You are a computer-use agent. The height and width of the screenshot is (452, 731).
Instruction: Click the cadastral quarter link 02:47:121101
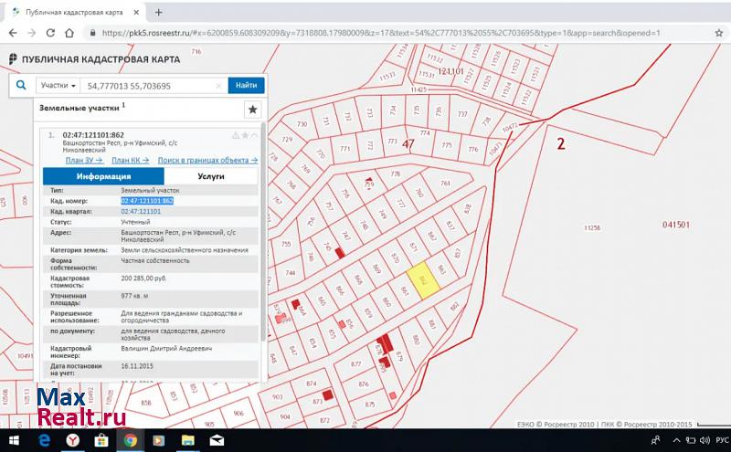tap(141, 211)
